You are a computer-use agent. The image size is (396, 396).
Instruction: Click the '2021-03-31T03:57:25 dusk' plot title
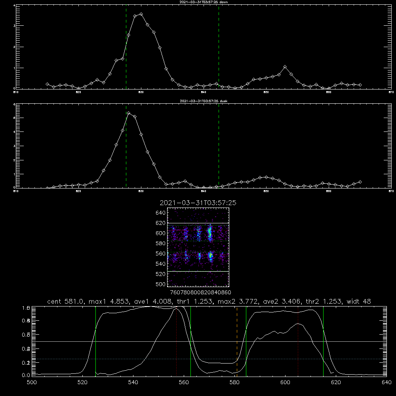(x=204, y=101)
